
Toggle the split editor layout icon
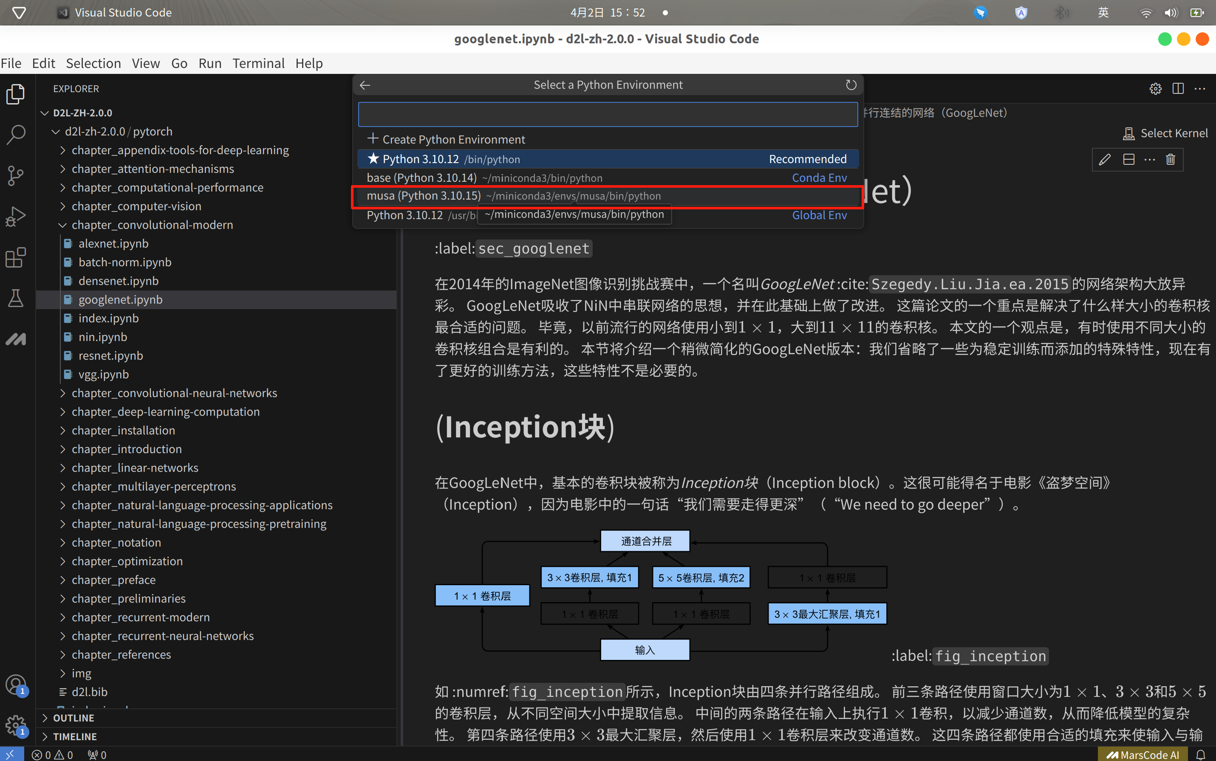[1178, 89]
